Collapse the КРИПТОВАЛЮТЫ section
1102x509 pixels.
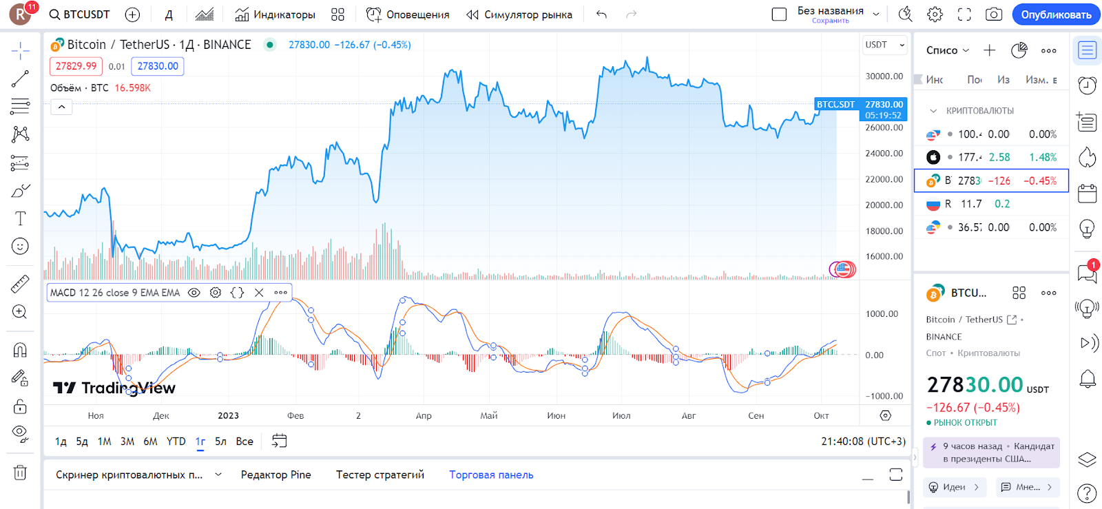click(x=933, y=111)
